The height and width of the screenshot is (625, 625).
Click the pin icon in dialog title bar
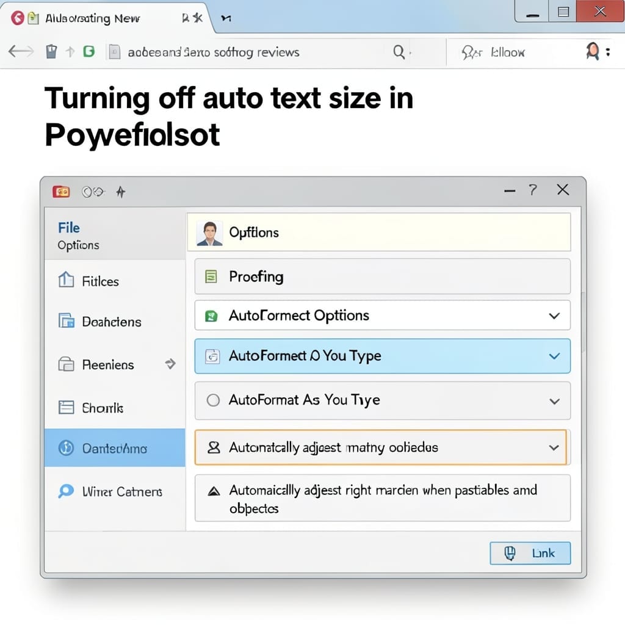121,192
